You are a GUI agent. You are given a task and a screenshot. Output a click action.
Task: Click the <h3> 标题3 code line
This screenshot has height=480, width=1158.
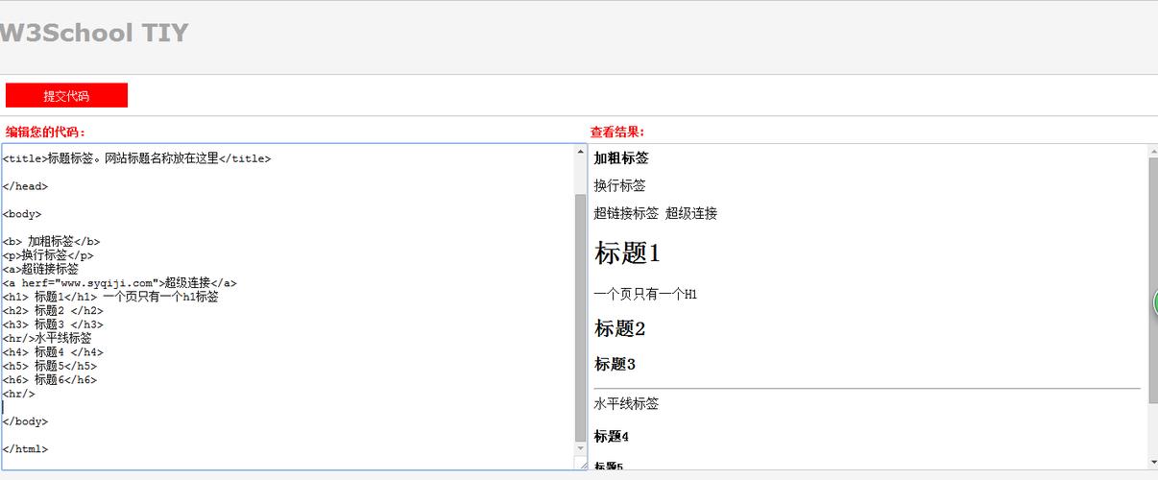53,324
